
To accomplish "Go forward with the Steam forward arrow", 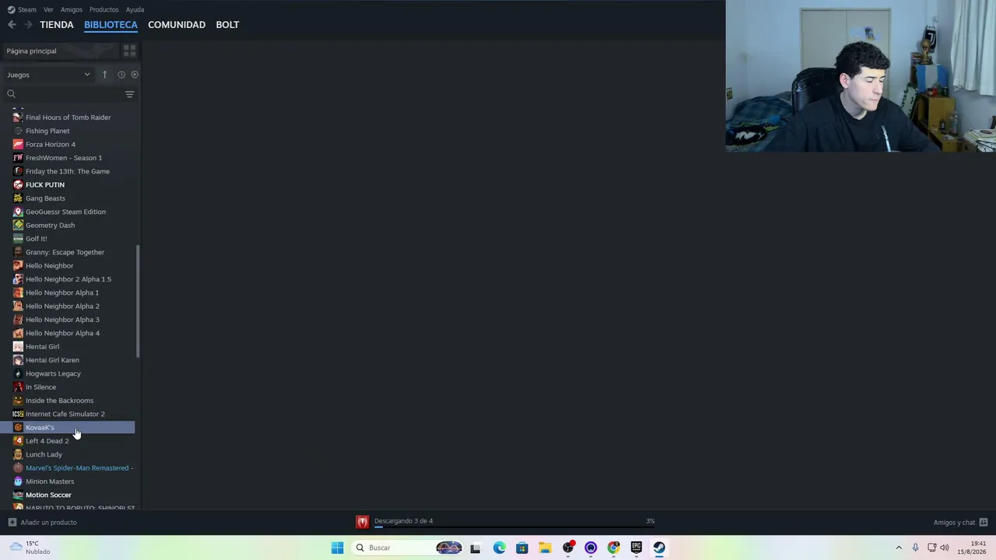I will [x=28, y=25].
